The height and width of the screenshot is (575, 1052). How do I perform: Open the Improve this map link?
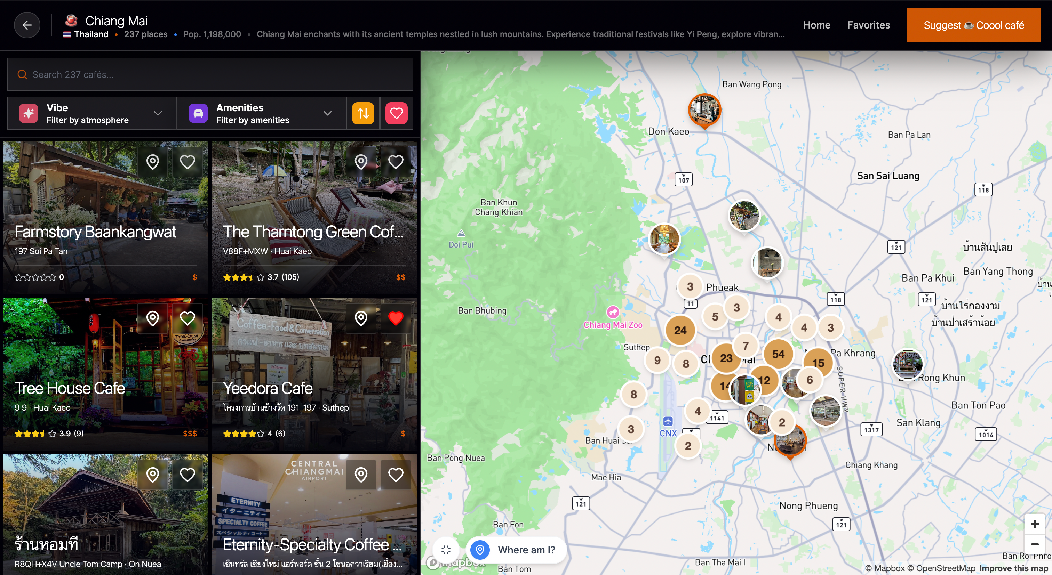(1013, 568)
